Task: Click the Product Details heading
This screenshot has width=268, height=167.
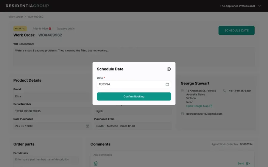Action: [27, 80]
